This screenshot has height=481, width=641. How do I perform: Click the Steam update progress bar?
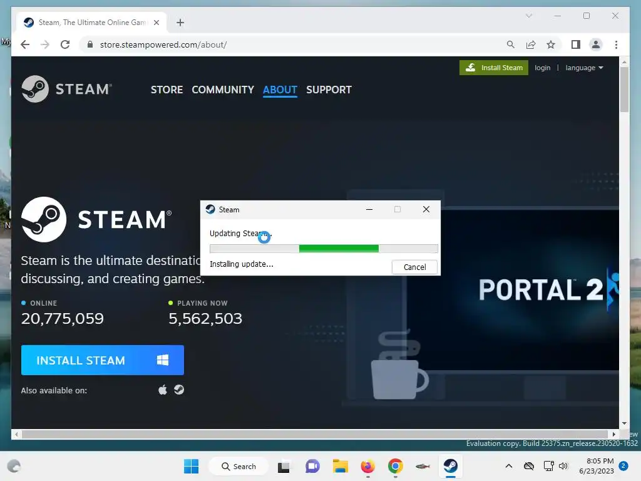tap(324, 248)
